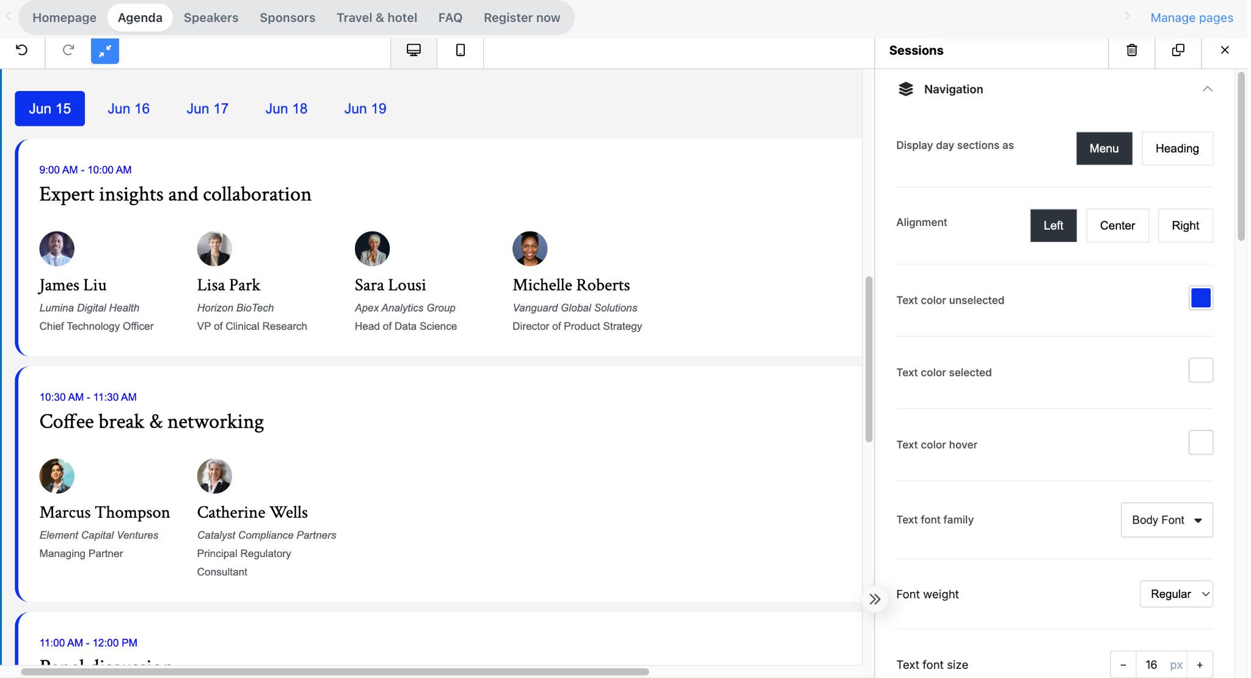Viewport: 1251px width, 678px height.
Task: Click the Horizon BioTech company text
Action: (235, 308)
